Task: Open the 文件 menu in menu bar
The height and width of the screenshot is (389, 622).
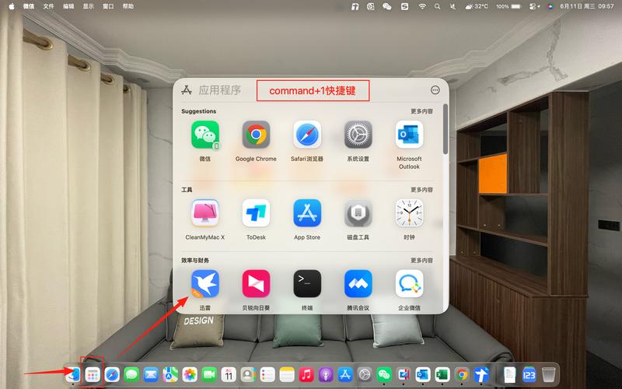Action: click(x=48, y=6)
